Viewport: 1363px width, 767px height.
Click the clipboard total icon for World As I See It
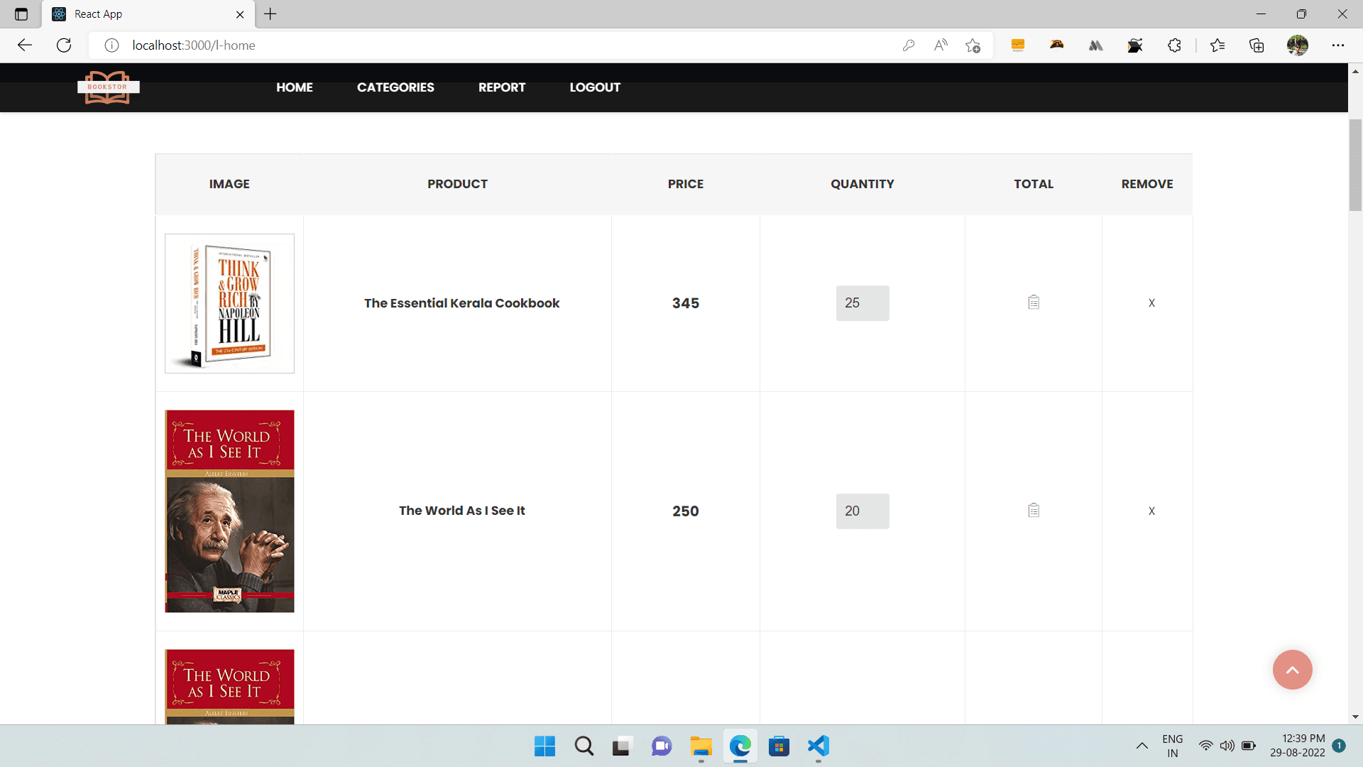point(1034,511)
